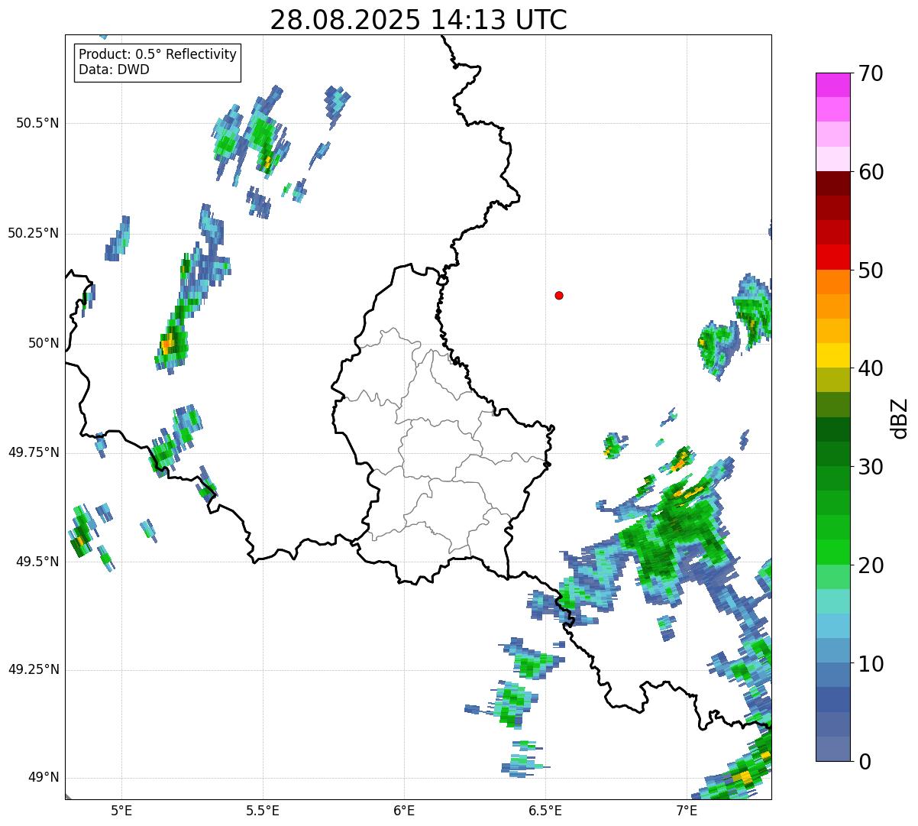Click the magenta top colorbar segment
Image resolution: width=918 pixels, height=826 pixels.
click(832, 85)
